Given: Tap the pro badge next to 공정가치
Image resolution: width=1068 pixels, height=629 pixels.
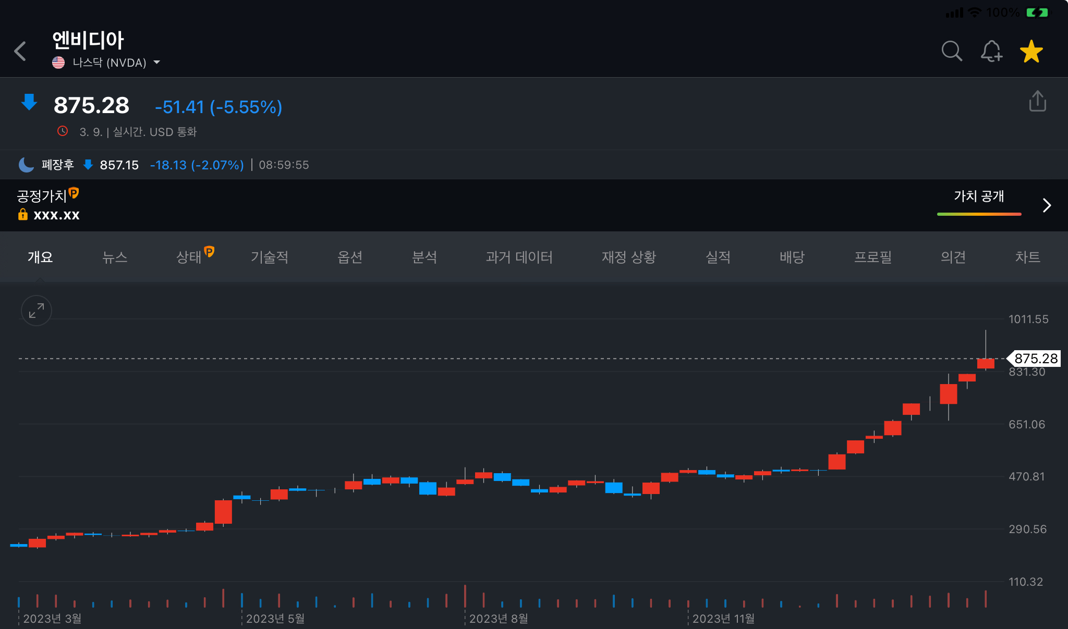Looking at the screenshot, I should point(74,193).
